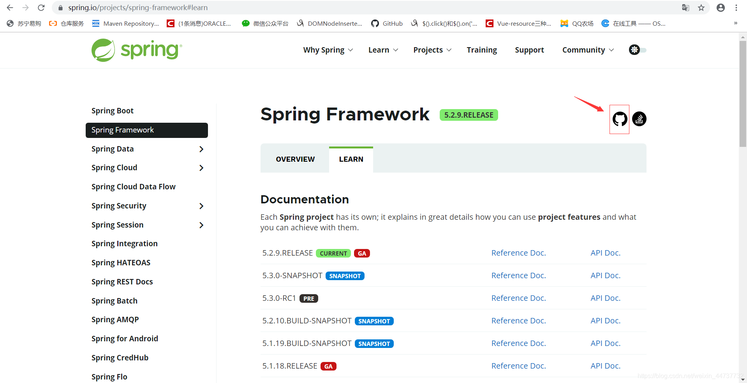Viewport: 747px width, 383px height.
Task: Open ORACLE bookmark
Action: (199, 23)
